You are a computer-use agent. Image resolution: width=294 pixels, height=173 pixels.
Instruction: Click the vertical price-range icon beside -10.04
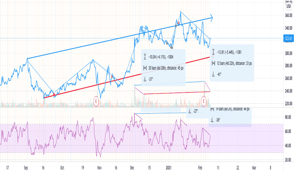(x=145, y=57)
